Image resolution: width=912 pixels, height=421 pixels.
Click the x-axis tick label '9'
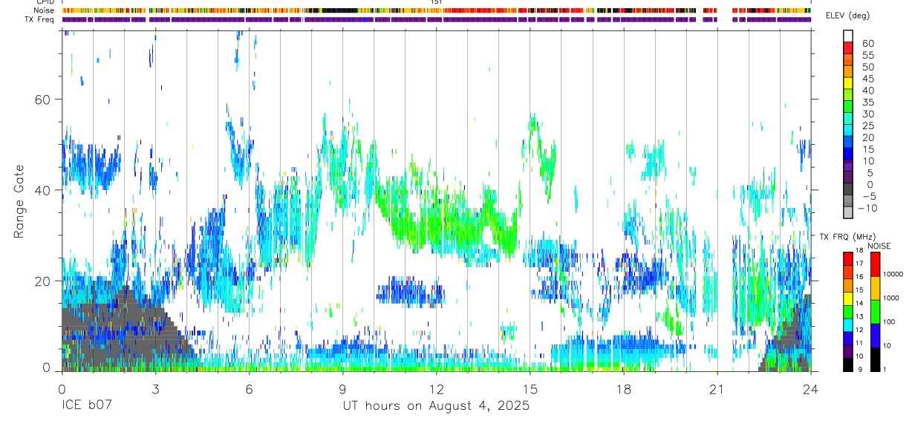tap(342, 388)
